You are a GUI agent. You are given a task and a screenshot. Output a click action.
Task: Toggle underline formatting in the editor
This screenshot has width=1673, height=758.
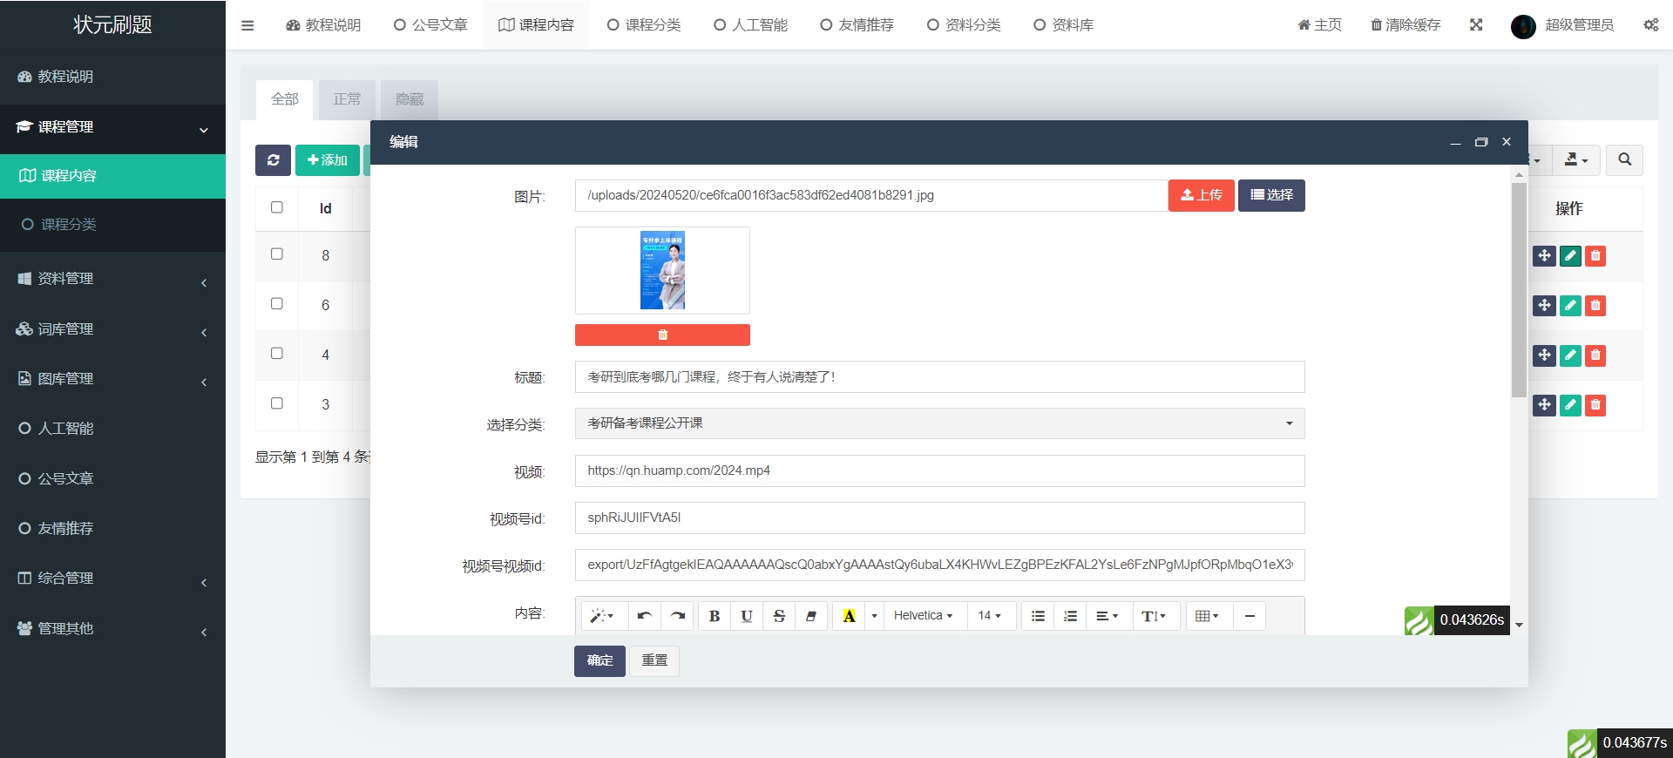click(x=747, y=616)
